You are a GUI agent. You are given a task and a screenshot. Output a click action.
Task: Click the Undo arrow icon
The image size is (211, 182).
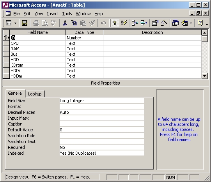[103, 23]
